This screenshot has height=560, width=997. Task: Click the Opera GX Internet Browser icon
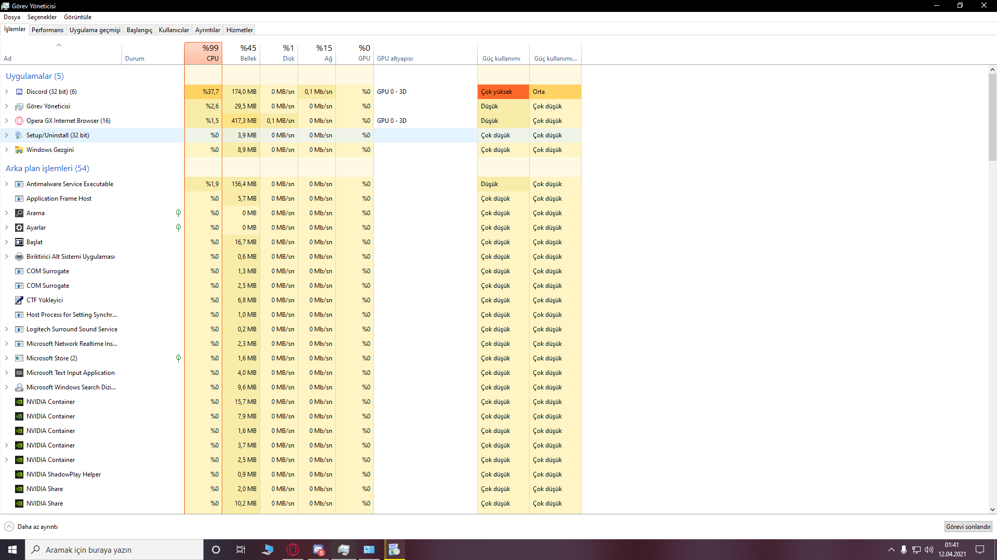pos(19,121)
